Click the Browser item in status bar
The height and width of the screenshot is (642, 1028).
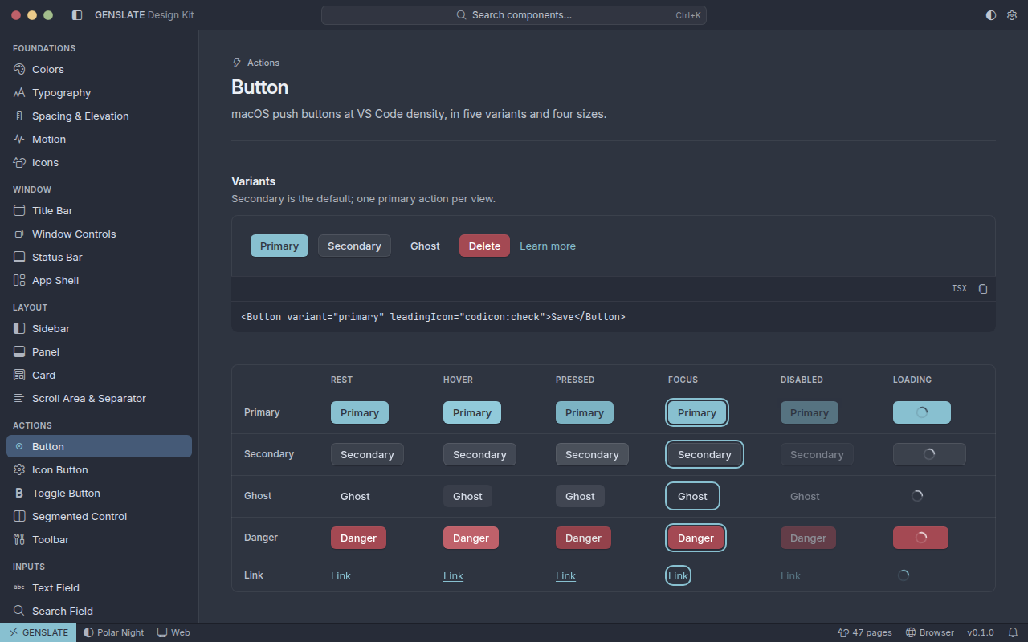point(930,632)
